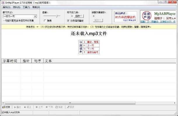178x116 pixels.
Task: Click the 跟读 follow-read toolbar button
Action: click(x=70, y=107)
